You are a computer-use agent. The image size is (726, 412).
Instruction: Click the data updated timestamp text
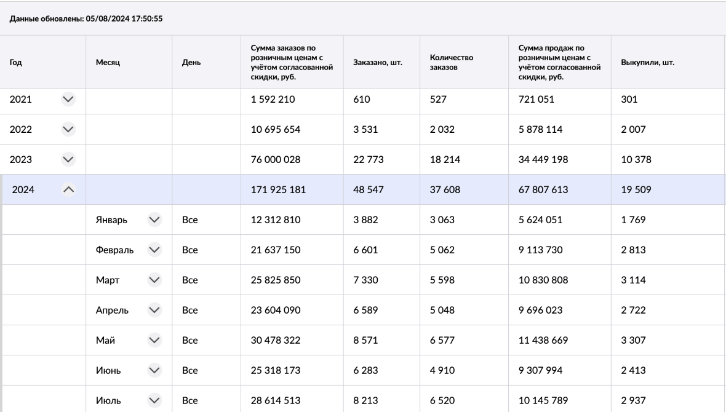coord(86,18)
